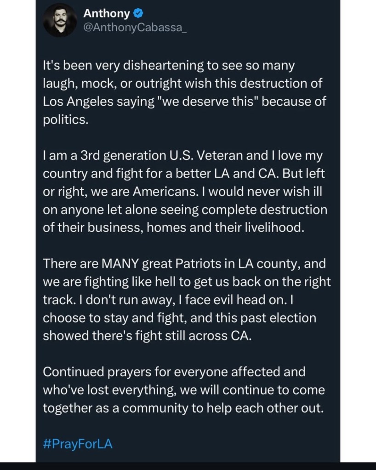Click the display name "Anthony"

click(107, 14)
